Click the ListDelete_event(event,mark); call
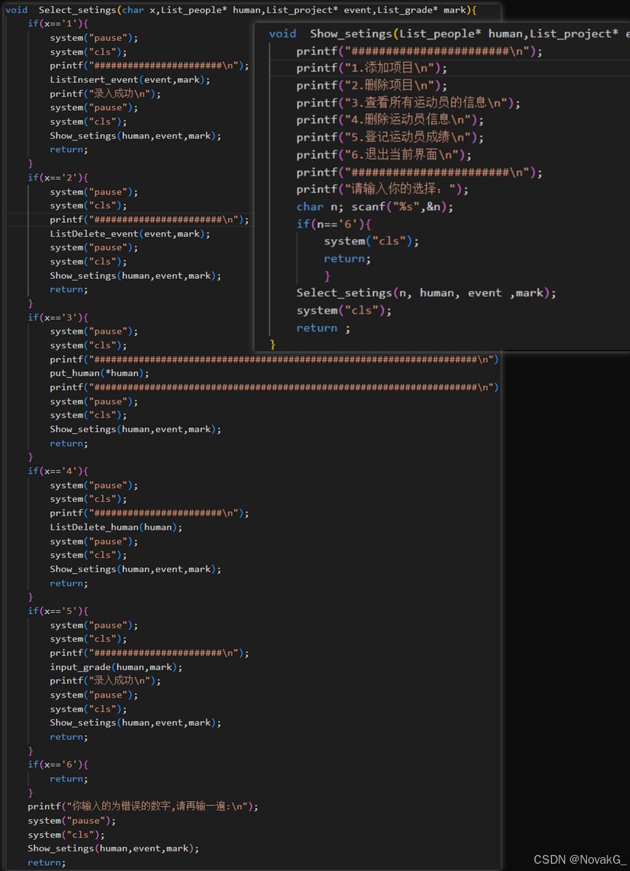 click(x=130, y=234)
